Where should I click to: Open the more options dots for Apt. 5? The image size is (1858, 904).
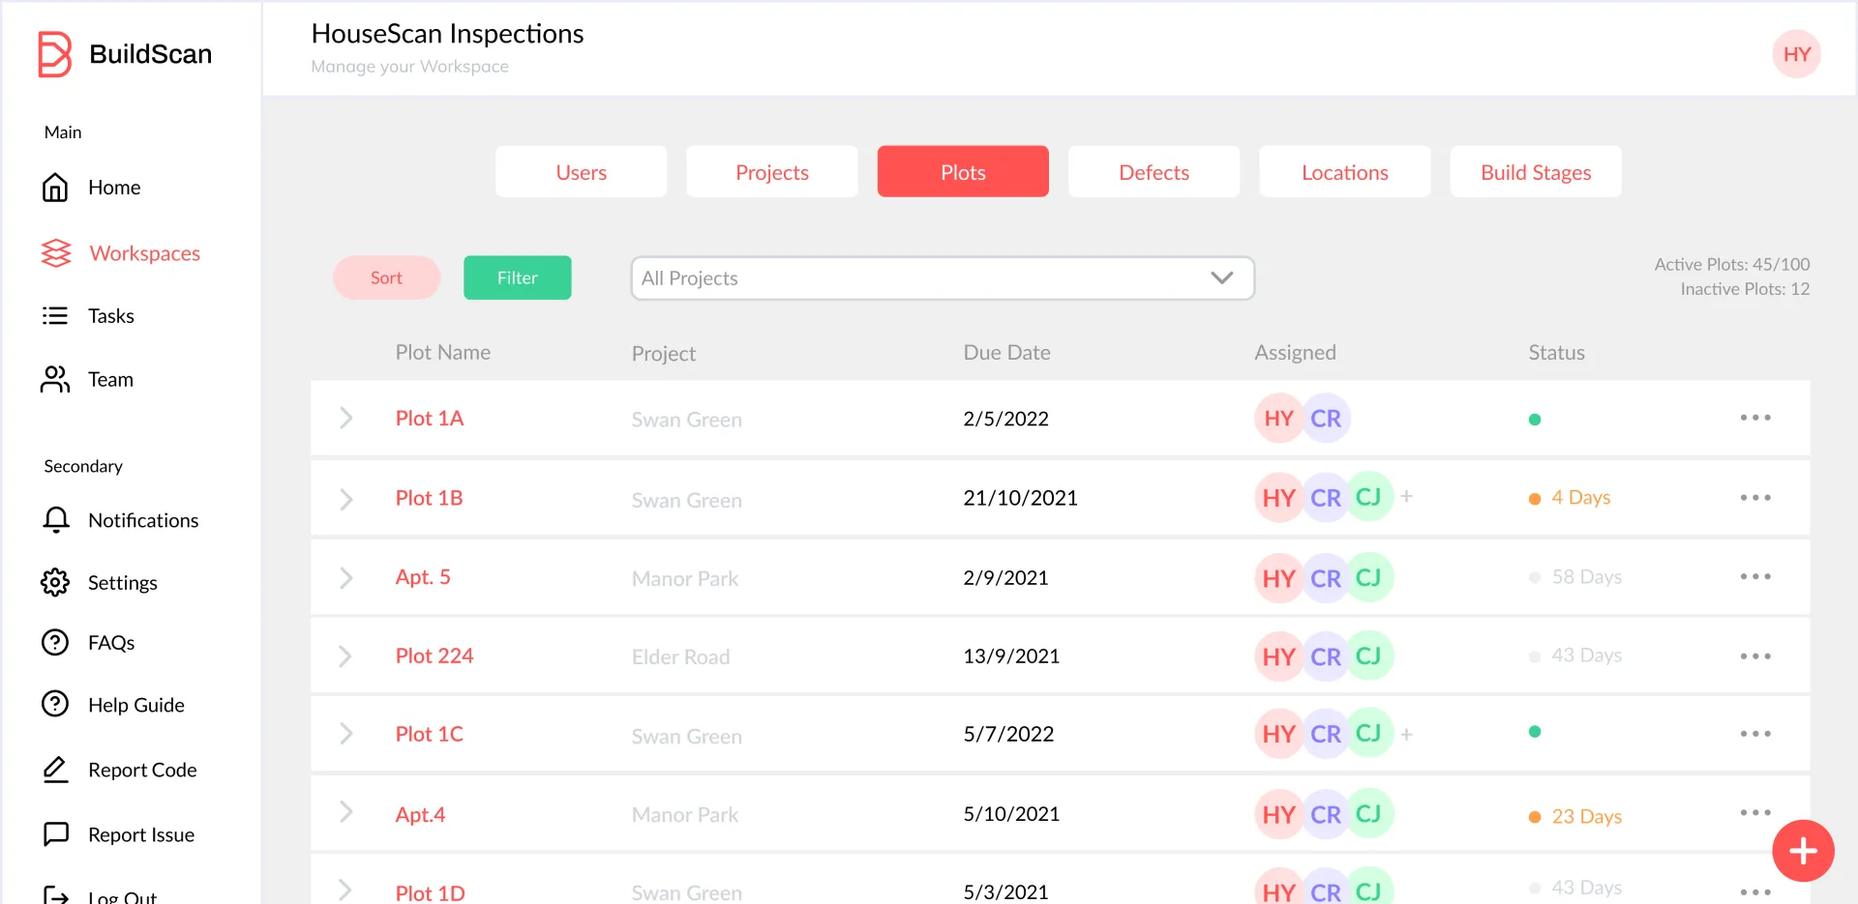(x=1755, y=577)
